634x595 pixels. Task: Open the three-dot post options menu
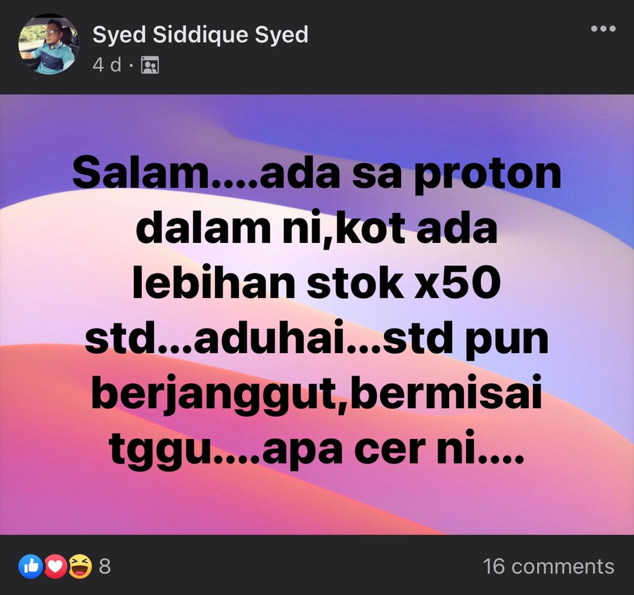(x=603, y=29)
